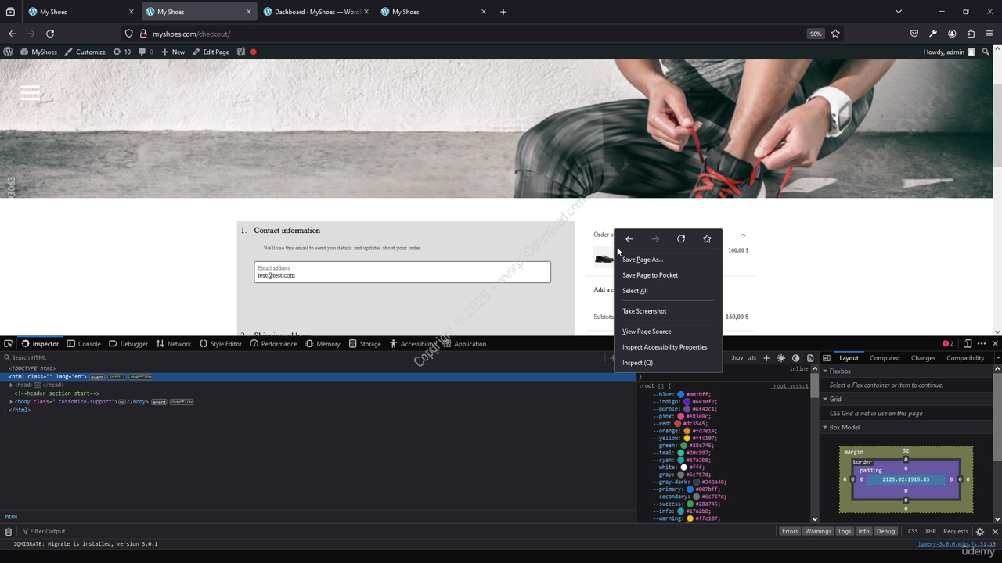Focus the Email address field
1002x563 pixels.
tap(402, 272)
